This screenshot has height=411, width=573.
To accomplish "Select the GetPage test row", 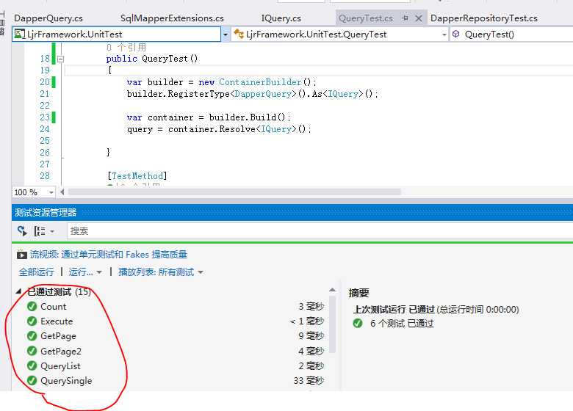I will tap(176, 336).
